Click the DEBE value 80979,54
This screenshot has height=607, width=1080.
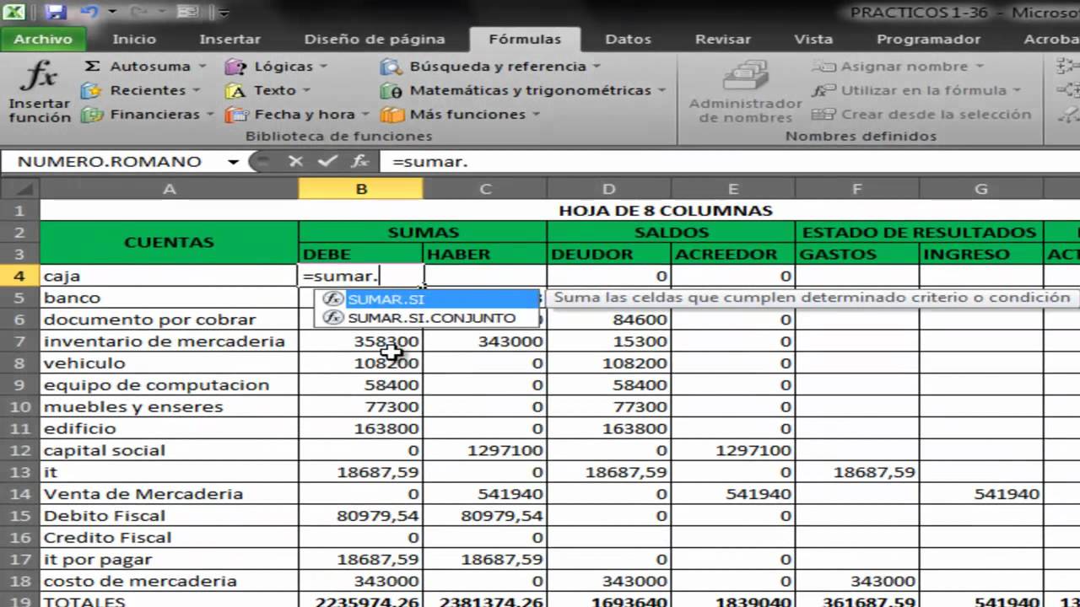pos(361,515)
